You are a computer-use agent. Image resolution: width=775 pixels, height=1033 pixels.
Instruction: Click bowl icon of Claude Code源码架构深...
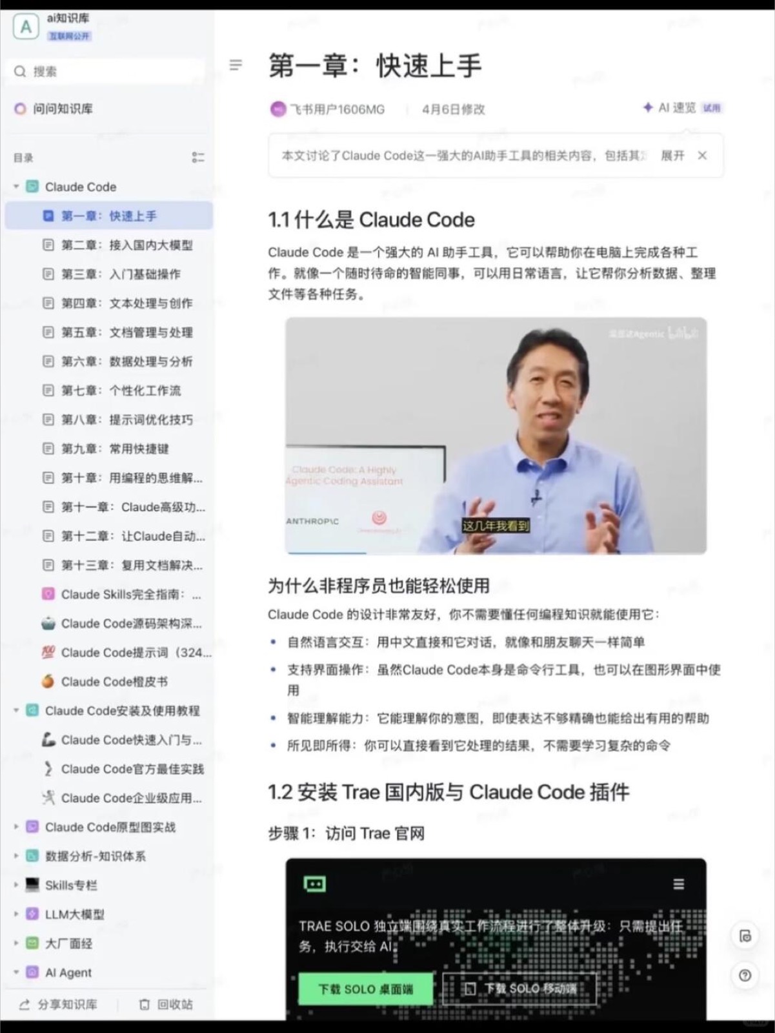pyautogui.click(x=48, y=623)
